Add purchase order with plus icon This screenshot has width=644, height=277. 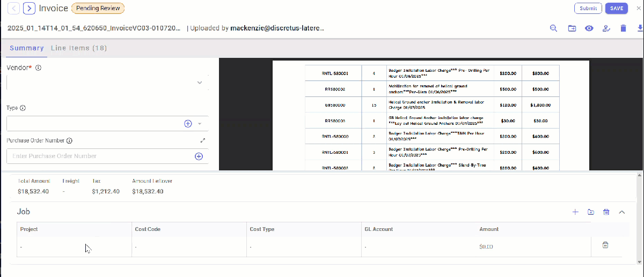pyautogui.click(x=199, y=156)
